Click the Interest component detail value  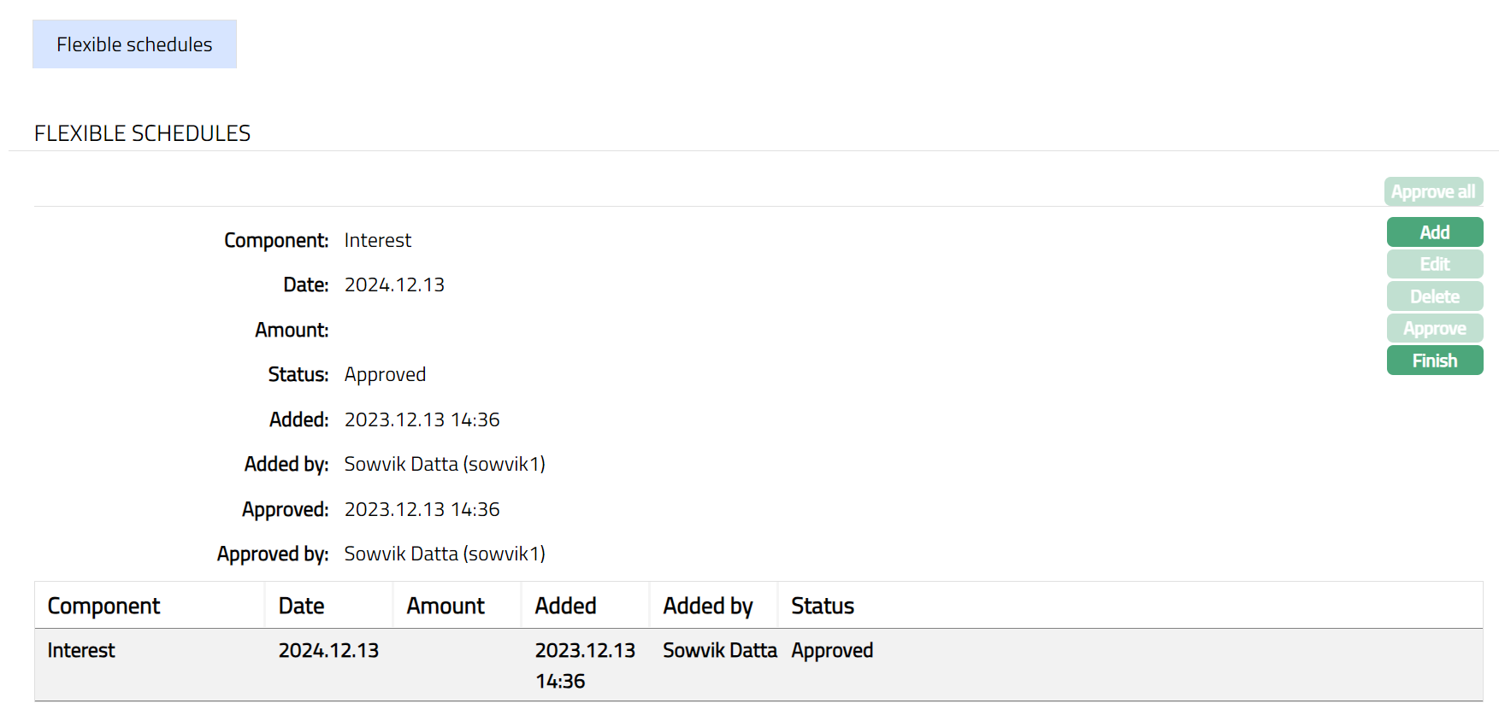(377, 241)
